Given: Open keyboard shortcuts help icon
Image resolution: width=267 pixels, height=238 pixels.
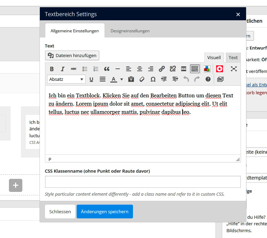Looking at the screenshot, I should point(208,79).
